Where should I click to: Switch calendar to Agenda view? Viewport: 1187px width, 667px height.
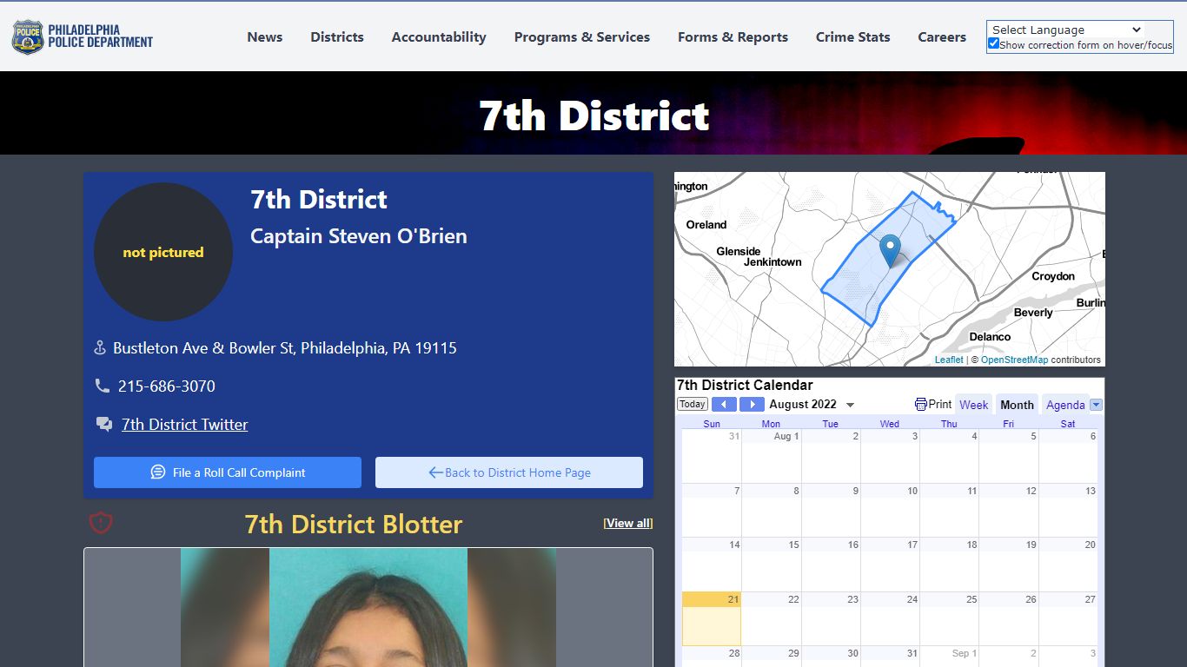(1065, 405)
